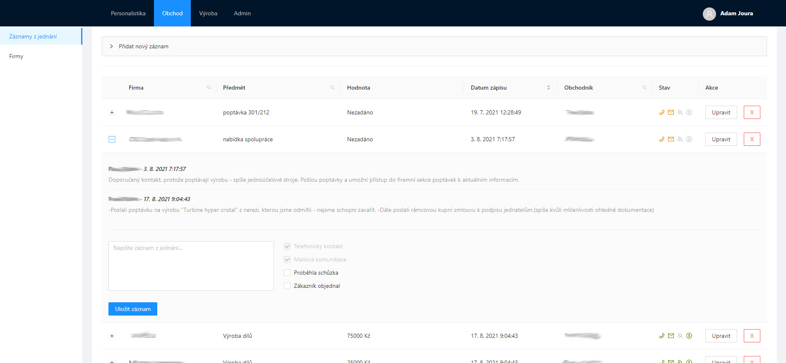
Task: Click Adam Joura user name
Action: 736,13
